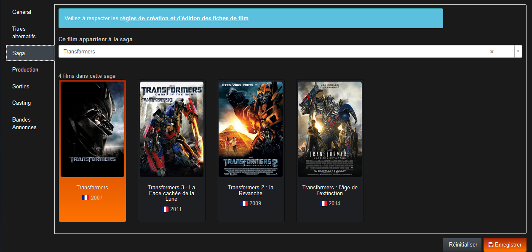Click the French flag beside 2014
Image resolution: width=532 pixels, height=252 pixels.
coord(323,204)
